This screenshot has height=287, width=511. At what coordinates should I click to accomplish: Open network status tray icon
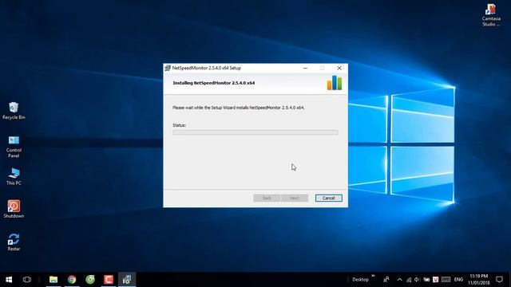click(409, 280)
